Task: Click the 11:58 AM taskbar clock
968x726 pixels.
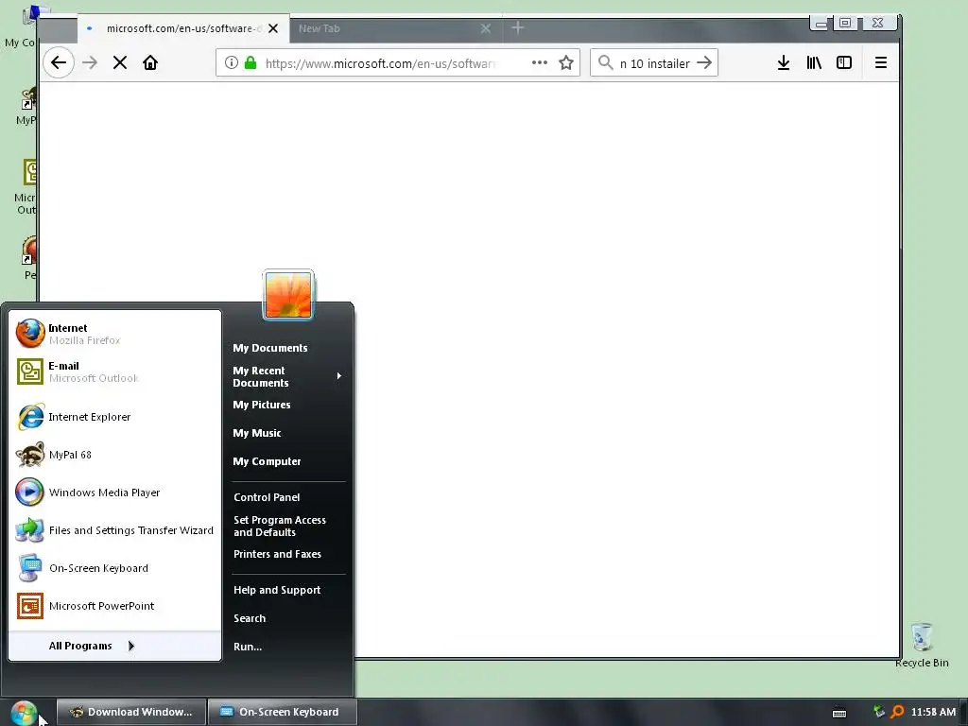Action: pyautogui.click(x=933, y=712)
